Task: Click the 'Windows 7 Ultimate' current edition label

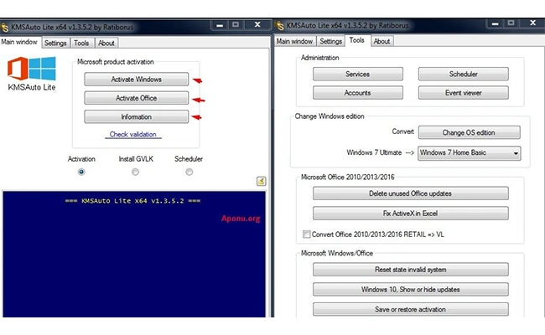Action: point(374,152)
